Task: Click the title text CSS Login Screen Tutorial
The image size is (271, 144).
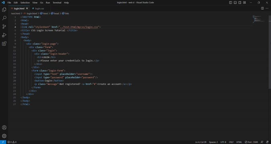Action: tap(48, 30)
